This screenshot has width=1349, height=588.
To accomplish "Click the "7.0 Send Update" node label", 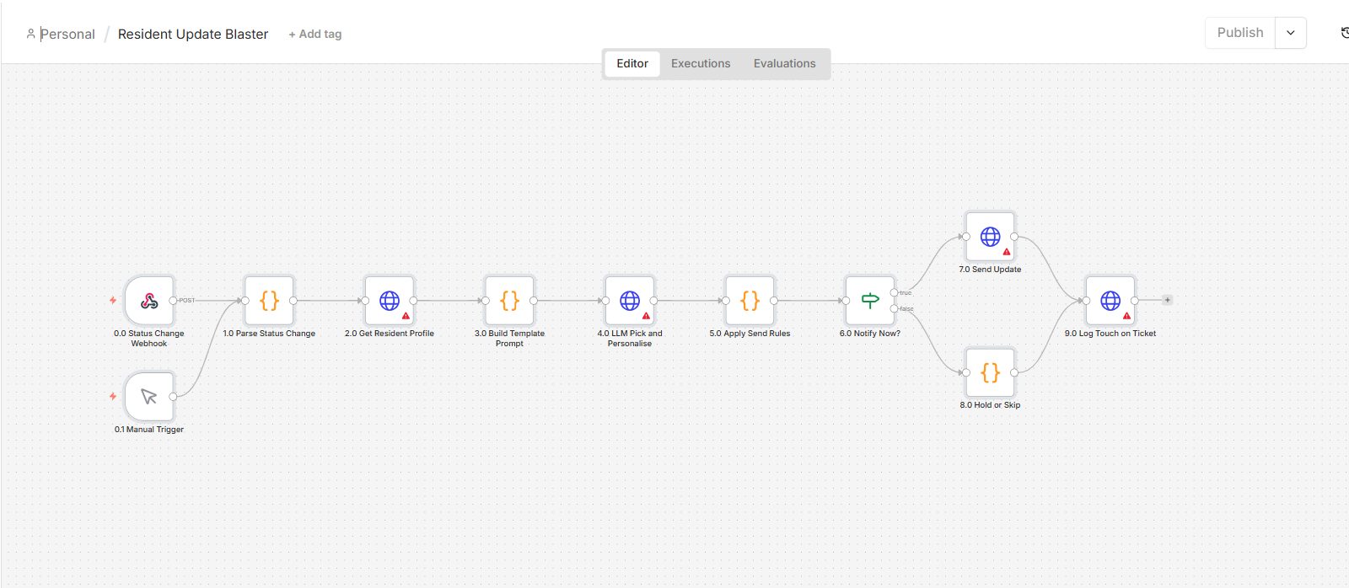I will [x=990, y=270].
